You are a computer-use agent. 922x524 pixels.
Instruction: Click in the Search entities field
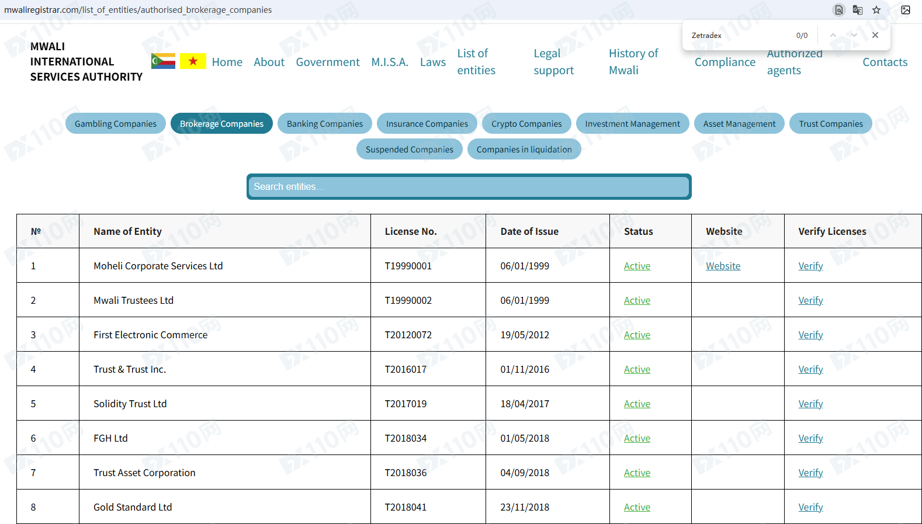pos(469,186)
